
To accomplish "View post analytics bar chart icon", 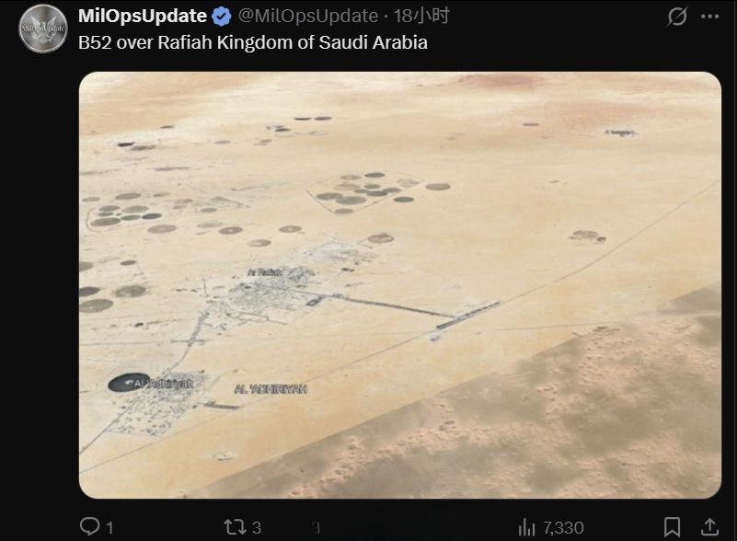I will point(526,527).
